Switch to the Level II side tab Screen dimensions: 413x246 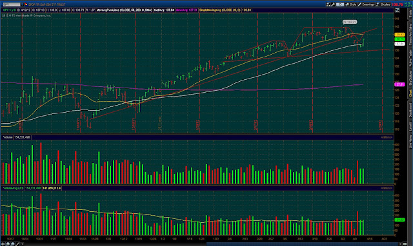(x=410, y=126)
